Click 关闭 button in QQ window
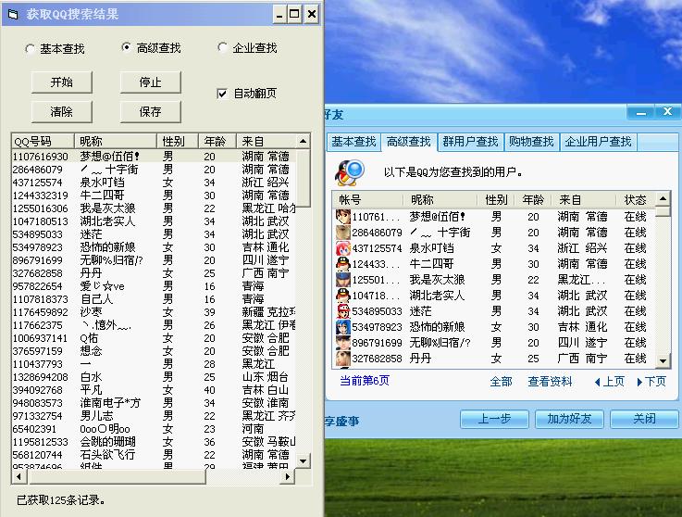The width and height of the screenshot is (682, 517). pyautogui.click(x=644, y=419)
